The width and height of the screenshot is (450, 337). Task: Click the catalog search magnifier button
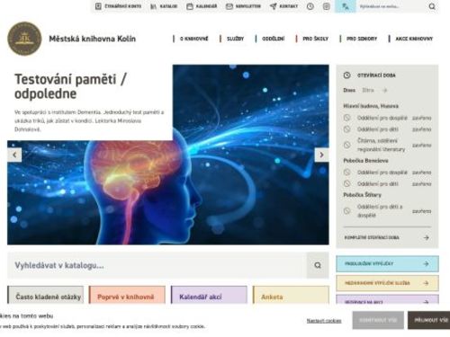click(x=318, y=265)
